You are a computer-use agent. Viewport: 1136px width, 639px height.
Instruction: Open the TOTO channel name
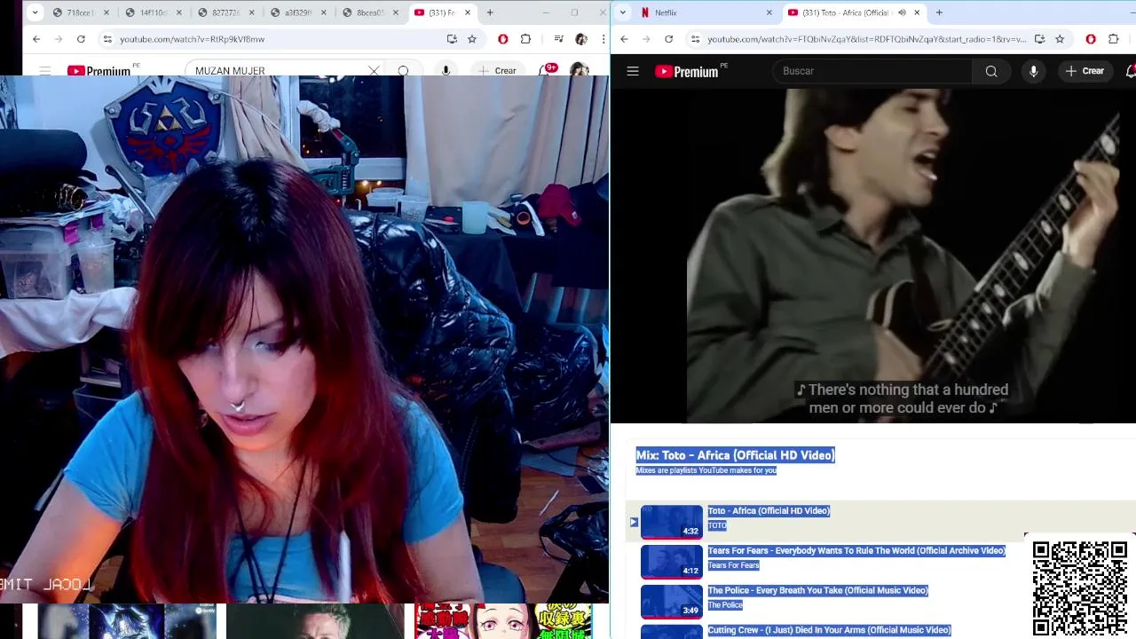(x=717, y=525)
